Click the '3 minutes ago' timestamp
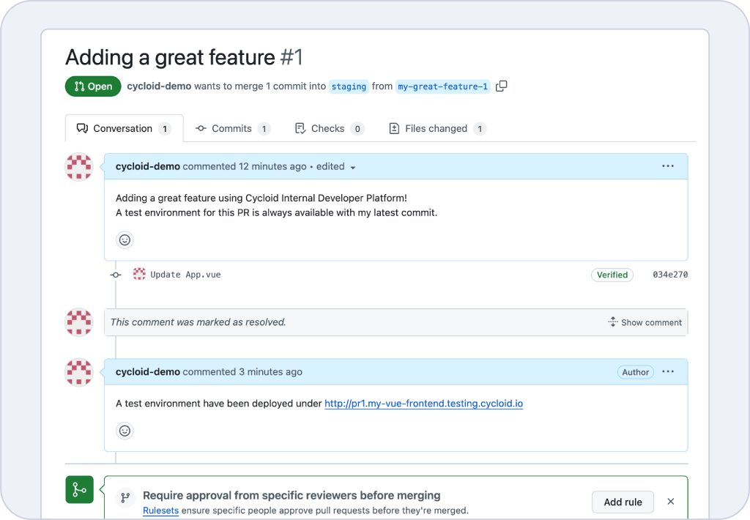 pyautogui.click(x=271, y=372)
